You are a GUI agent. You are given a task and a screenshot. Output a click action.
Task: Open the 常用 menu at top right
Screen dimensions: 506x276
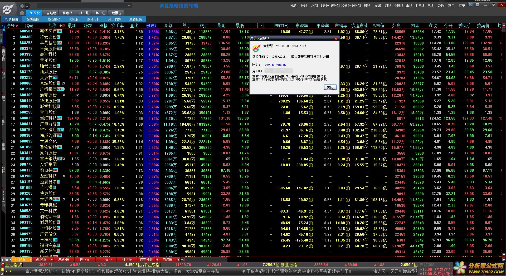click(x=451, y=6)
